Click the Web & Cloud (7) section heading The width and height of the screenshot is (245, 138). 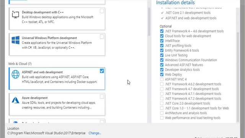point(20,64)
